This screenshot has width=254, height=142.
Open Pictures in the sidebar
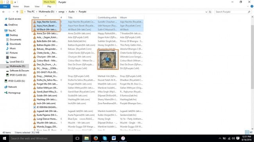[x=14, y=53]
